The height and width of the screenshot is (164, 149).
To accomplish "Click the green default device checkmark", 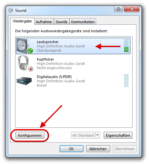I will [x=30, y=51].
